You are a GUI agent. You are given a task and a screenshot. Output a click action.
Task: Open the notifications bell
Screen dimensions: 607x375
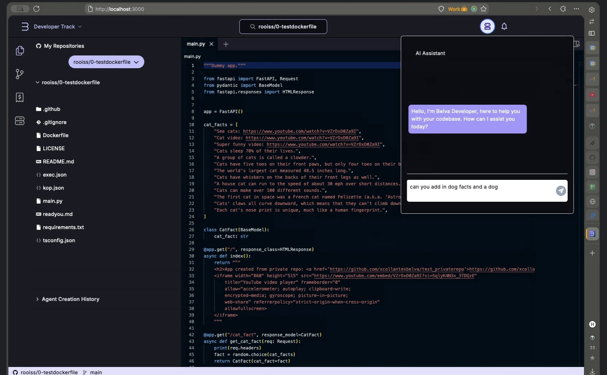point(504,26)
